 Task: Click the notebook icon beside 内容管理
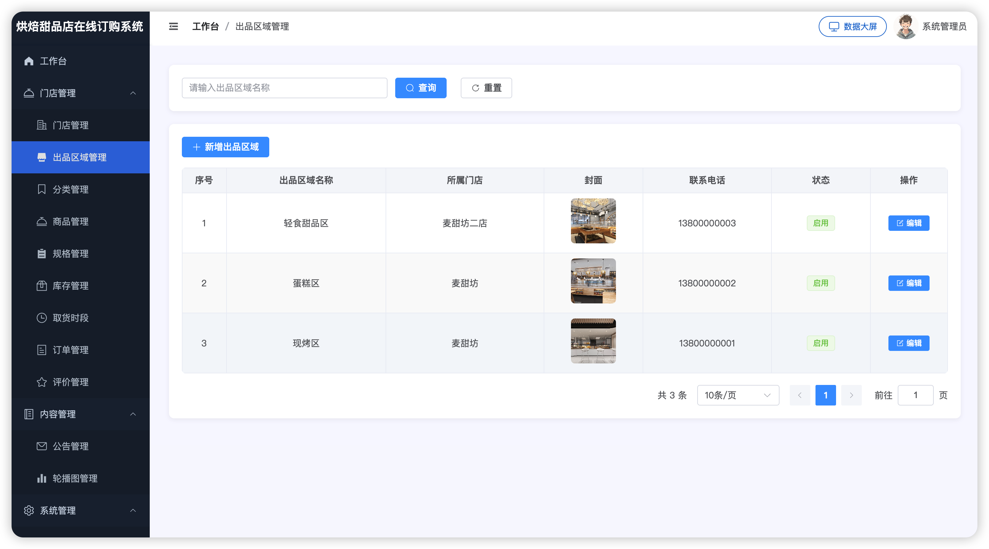tap(29, 414)
